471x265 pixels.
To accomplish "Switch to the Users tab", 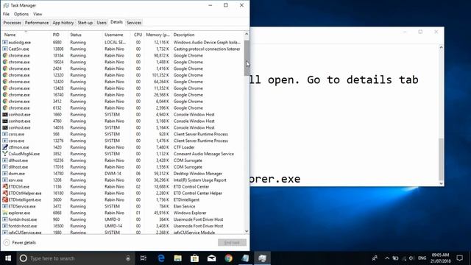I will (102, 23).
